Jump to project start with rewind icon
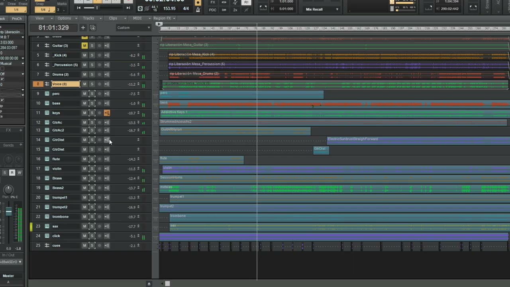Viewport: 510px width, 287px height. click(x=78, y=8)
